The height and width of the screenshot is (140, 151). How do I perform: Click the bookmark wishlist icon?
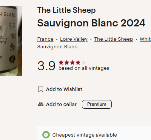(x=41, y=89)
